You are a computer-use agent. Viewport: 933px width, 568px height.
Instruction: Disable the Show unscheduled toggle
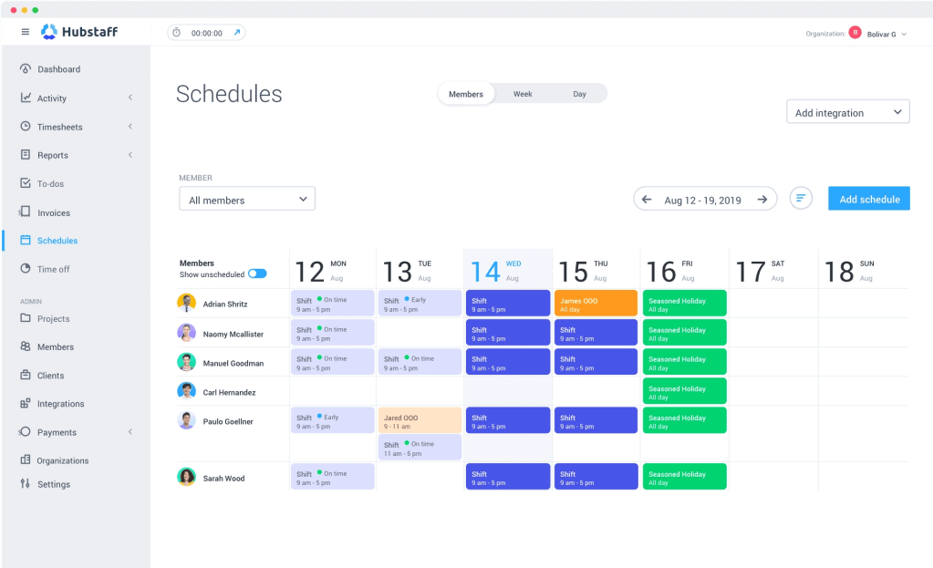(256, 273)
